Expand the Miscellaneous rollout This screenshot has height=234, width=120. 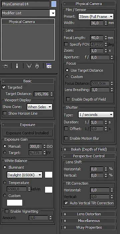point(89,221)
